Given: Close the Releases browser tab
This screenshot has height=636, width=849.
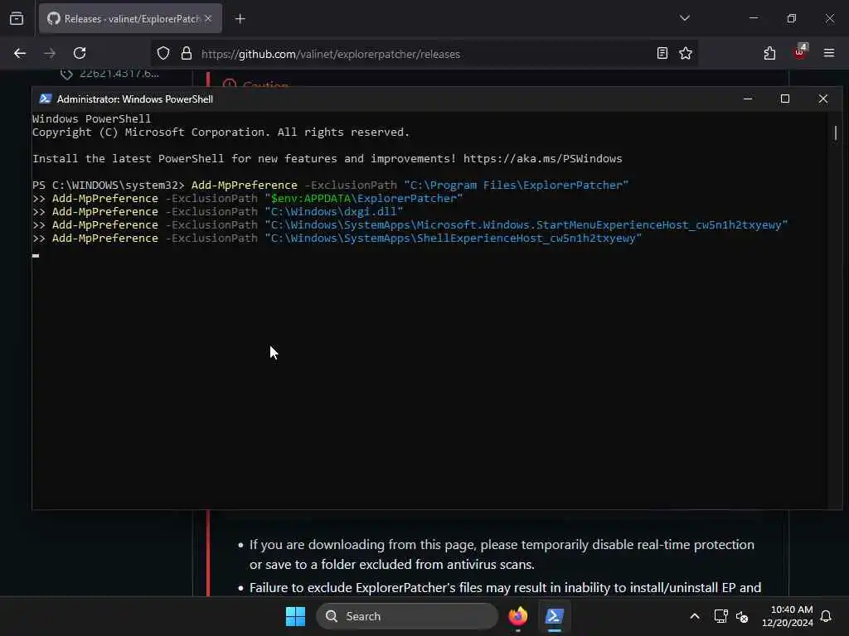Looking at the screenshot, I should pos(208,18).
